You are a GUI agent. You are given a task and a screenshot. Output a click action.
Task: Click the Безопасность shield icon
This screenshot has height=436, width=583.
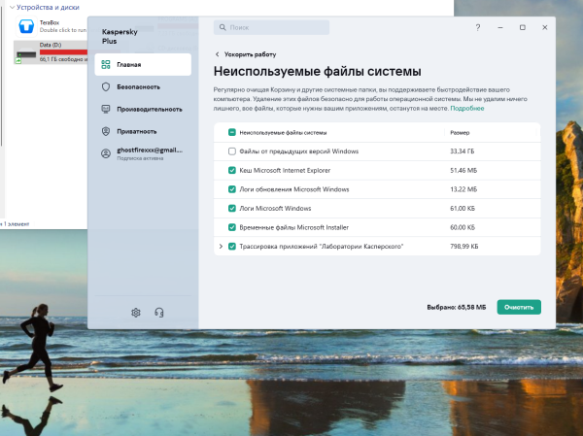pyautogui.click(x=106, y=86)
